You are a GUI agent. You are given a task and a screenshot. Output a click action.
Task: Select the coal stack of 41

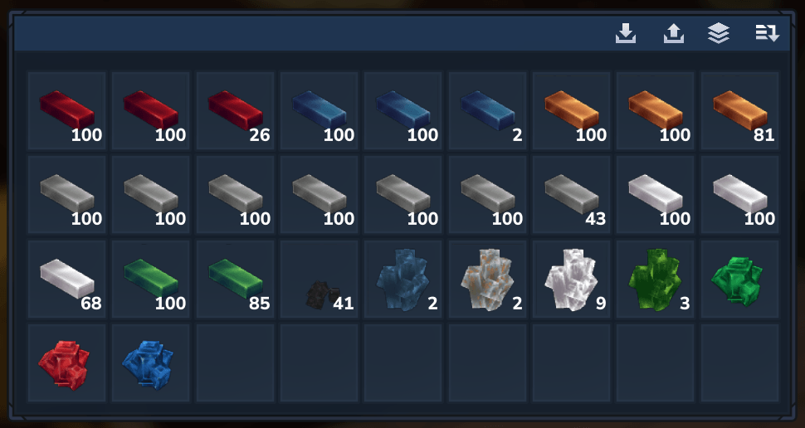click(x=319, y=279)
